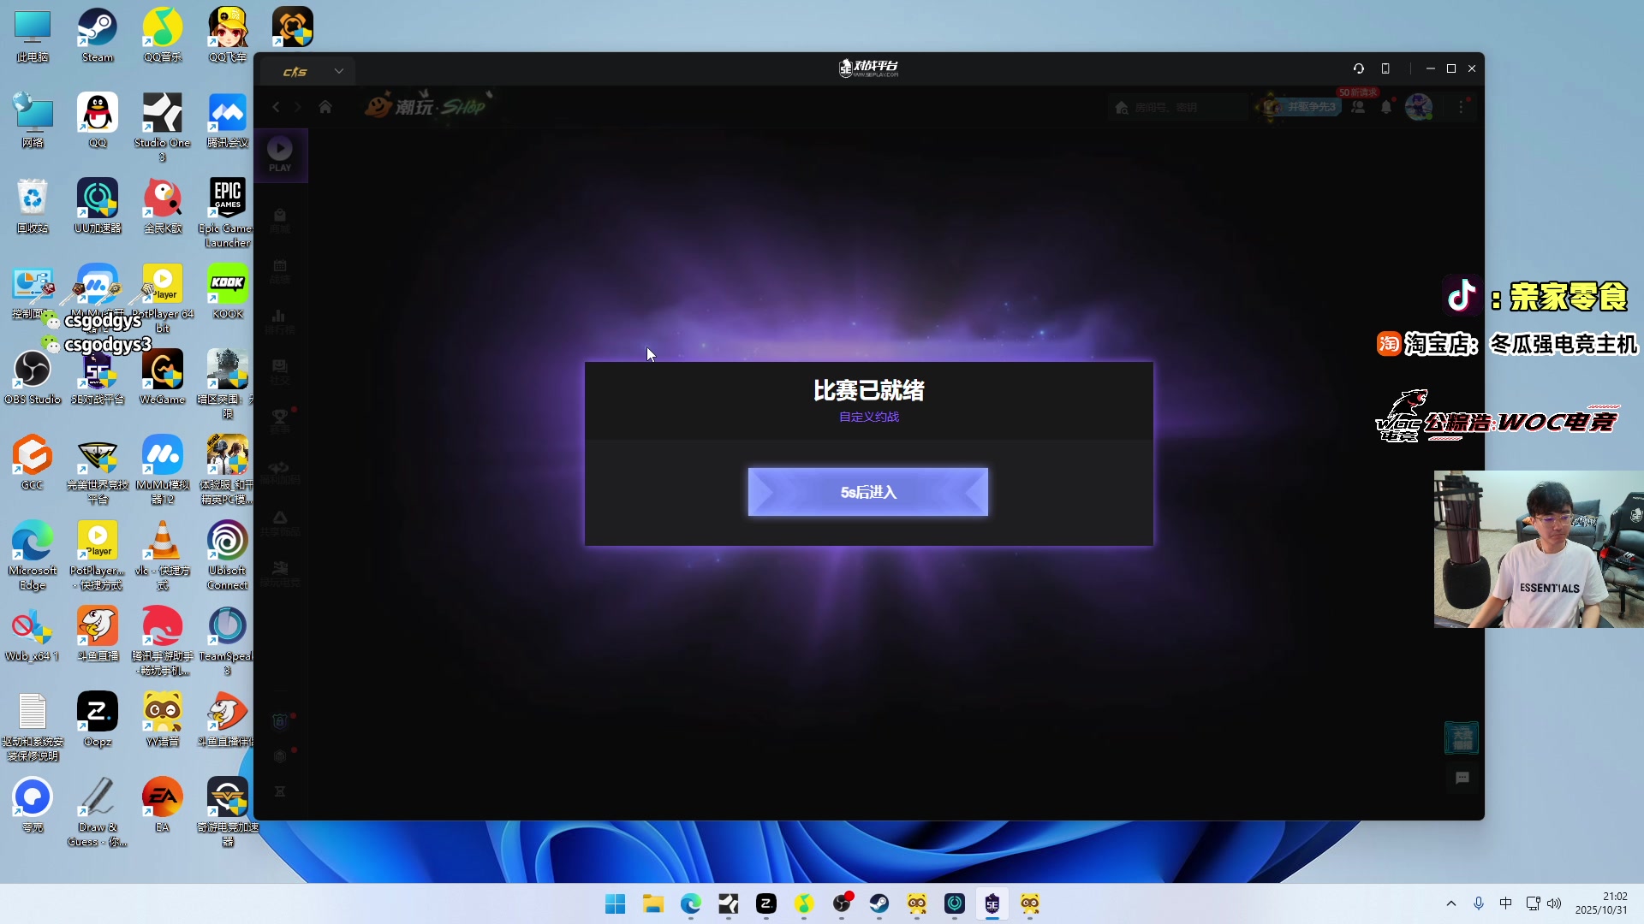Image resolution: width=1644 pixels, height=924 pixels.
Task: Click the 自定义约战 label
Action: tap(868, 417)
